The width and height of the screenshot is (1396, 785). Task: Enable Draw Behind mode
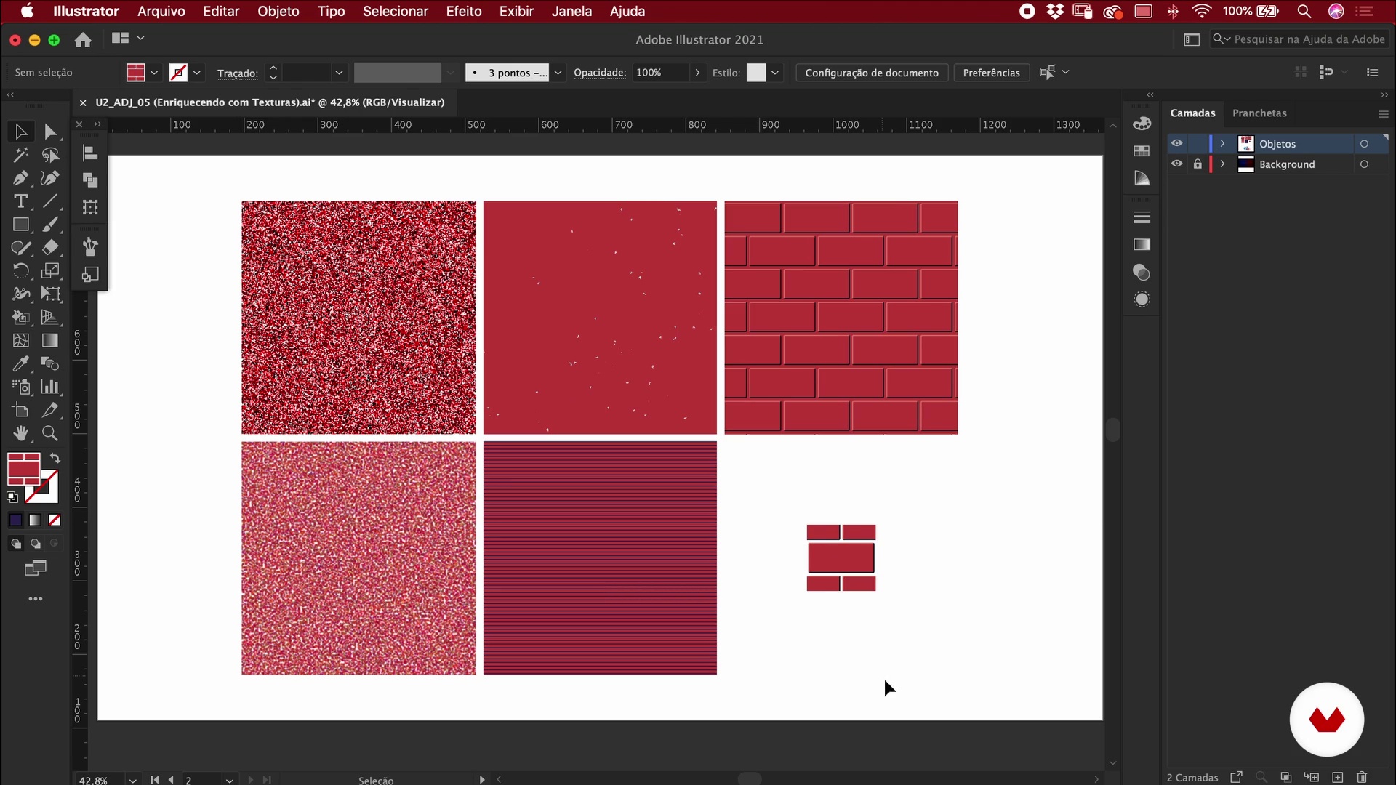[35, 544]
